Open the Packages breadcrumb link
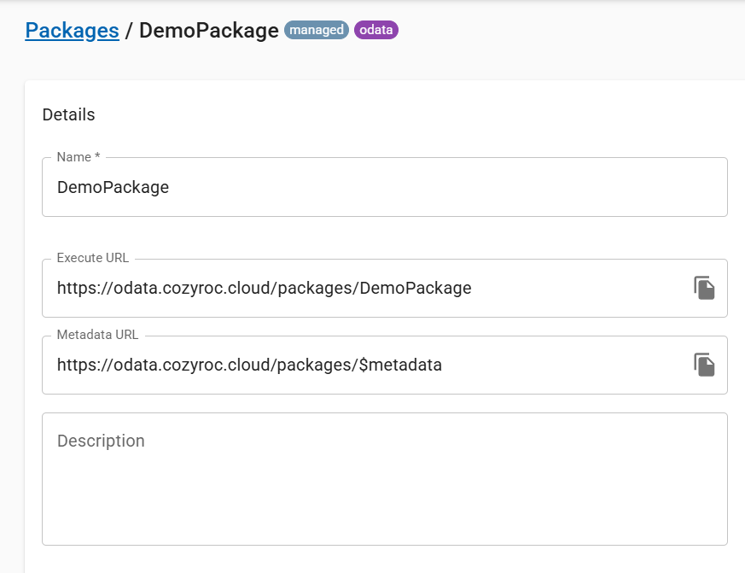Viewport: 745px width, 573px height. click(72, 31)
